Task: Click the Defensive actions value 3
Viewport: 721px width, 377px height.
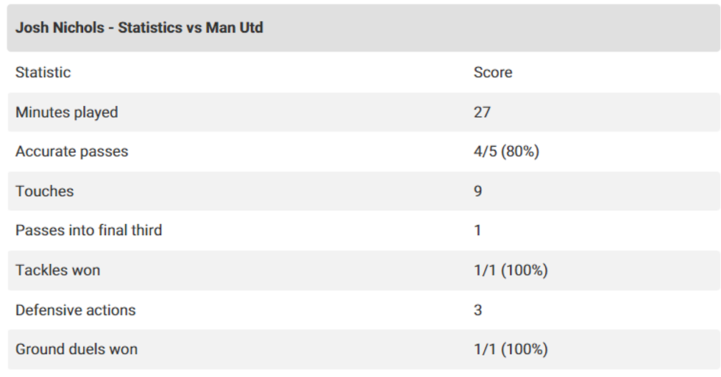Action: pyautogui.click(x=478, y=309)
